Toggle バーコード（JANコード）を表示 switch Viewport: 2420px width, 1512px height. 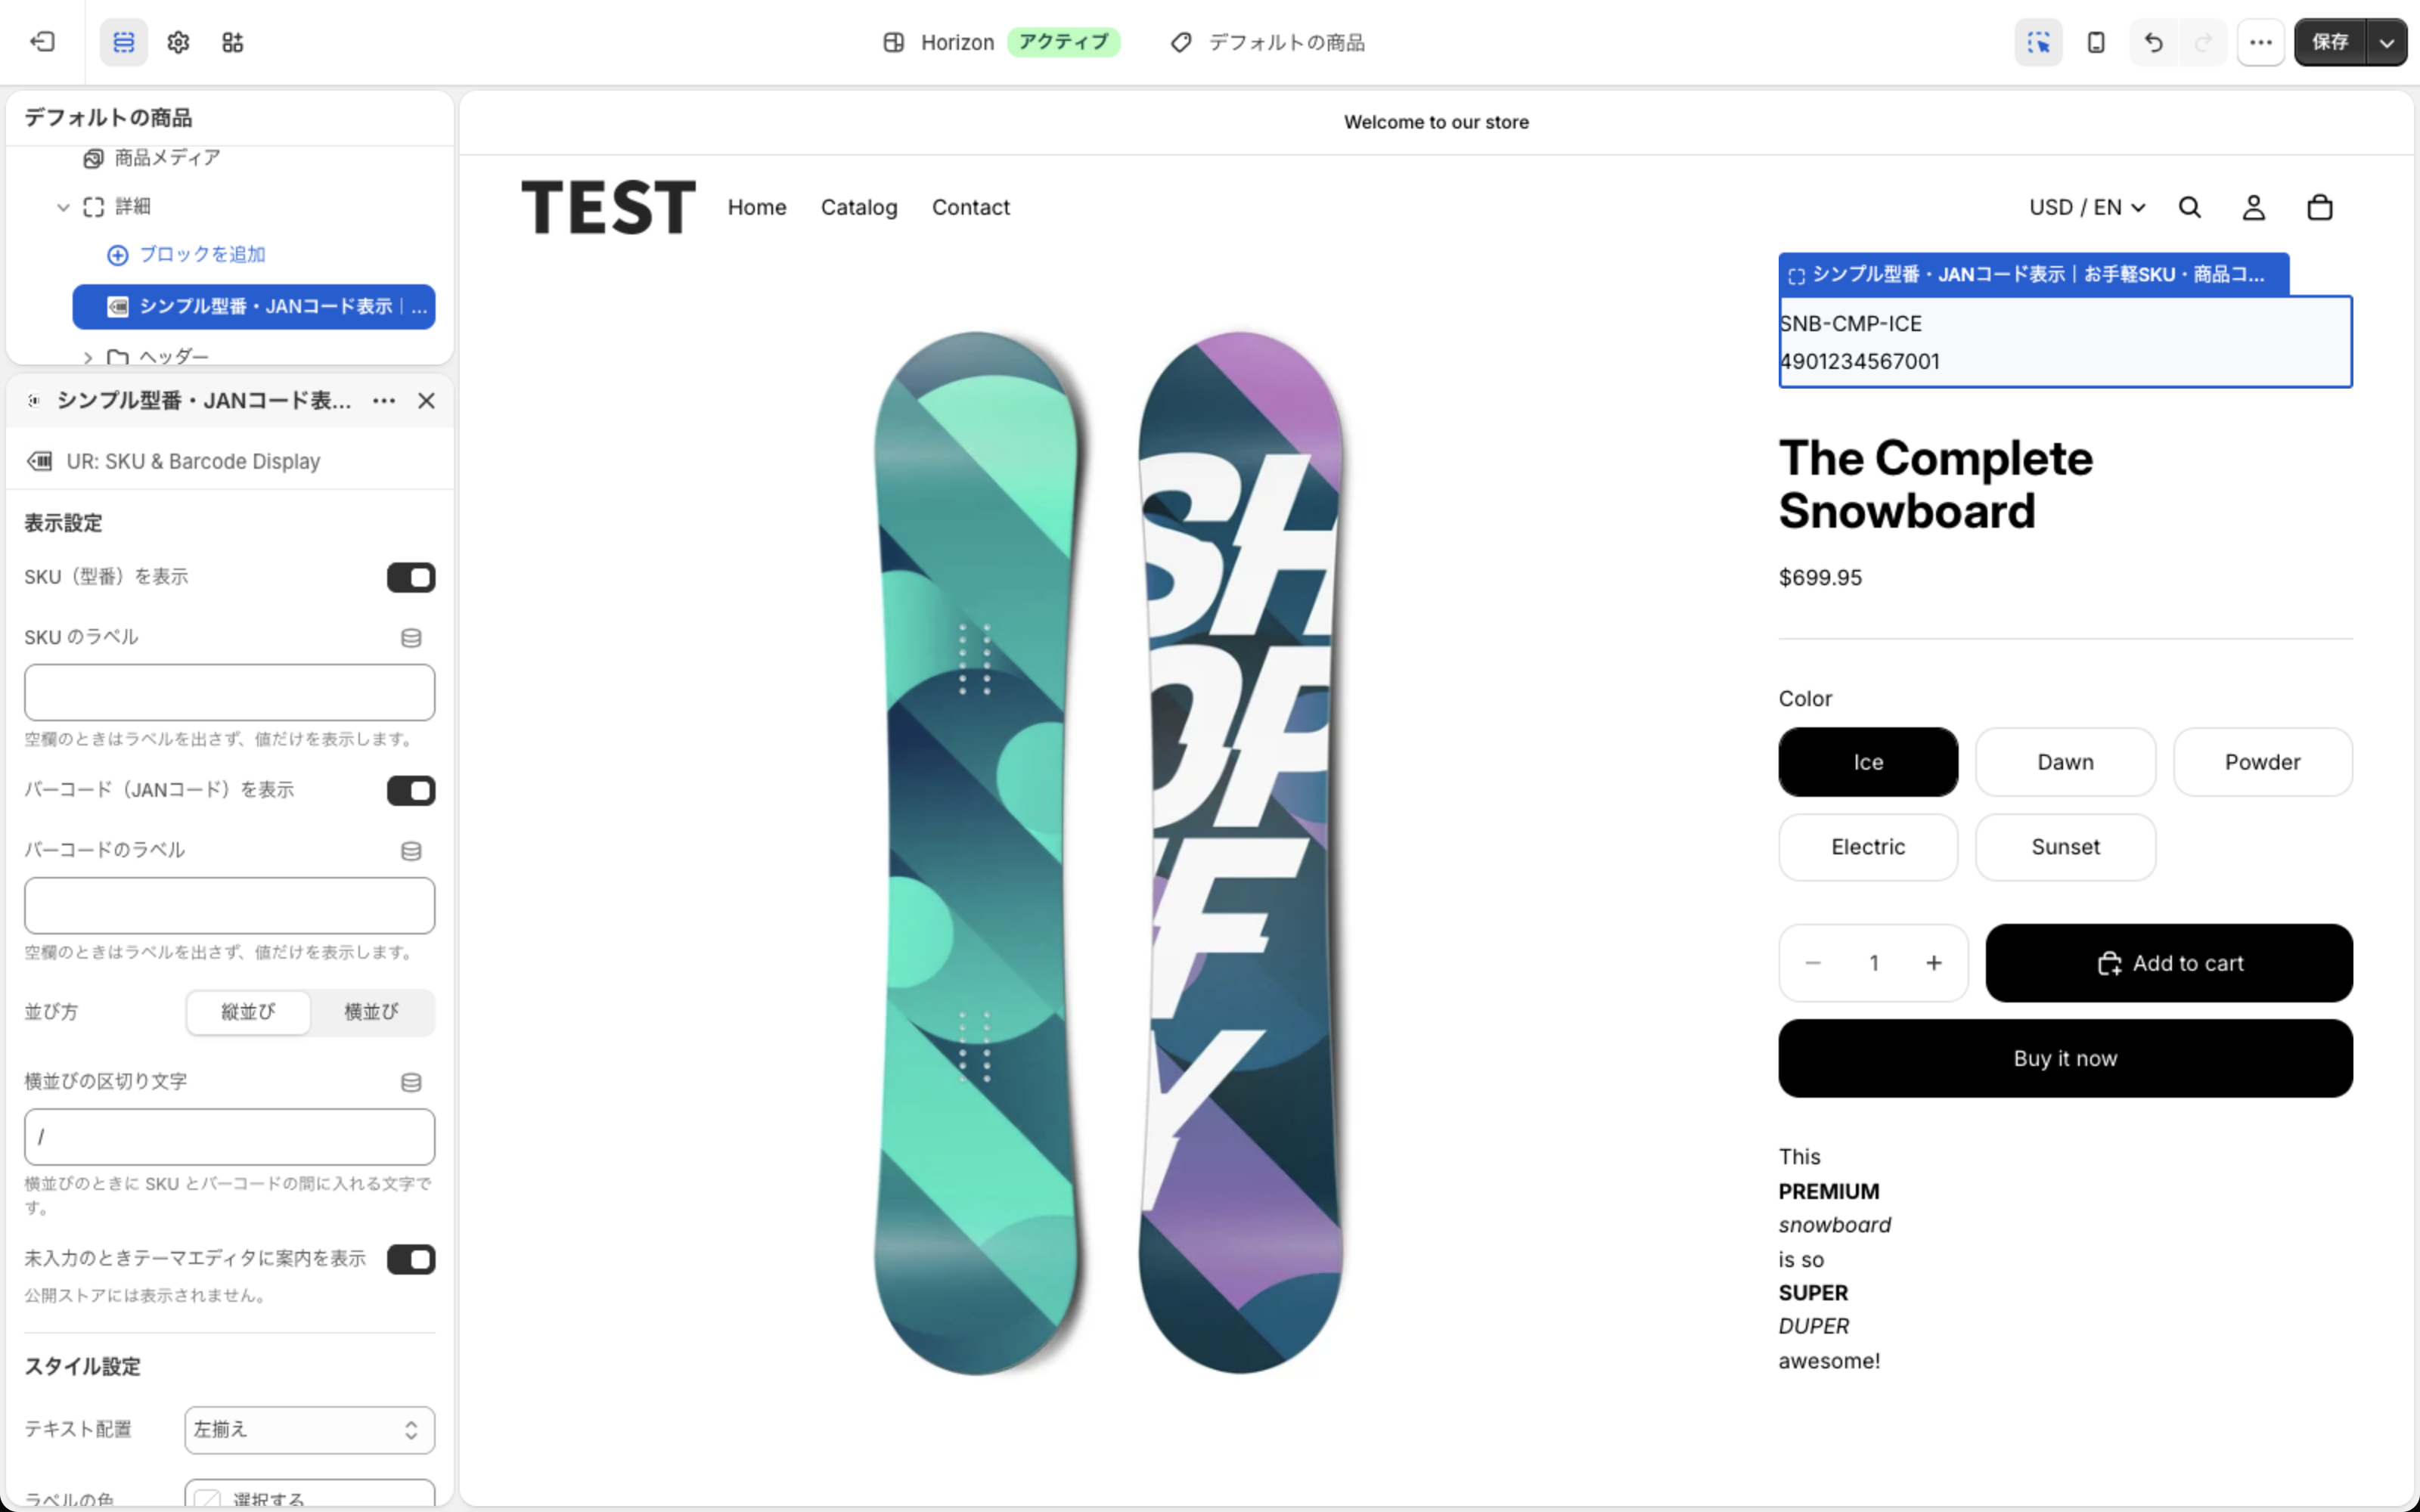(411, 790)
